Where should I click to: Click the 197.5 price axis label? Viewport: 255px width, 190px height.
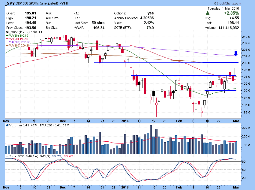pos(246,70)
